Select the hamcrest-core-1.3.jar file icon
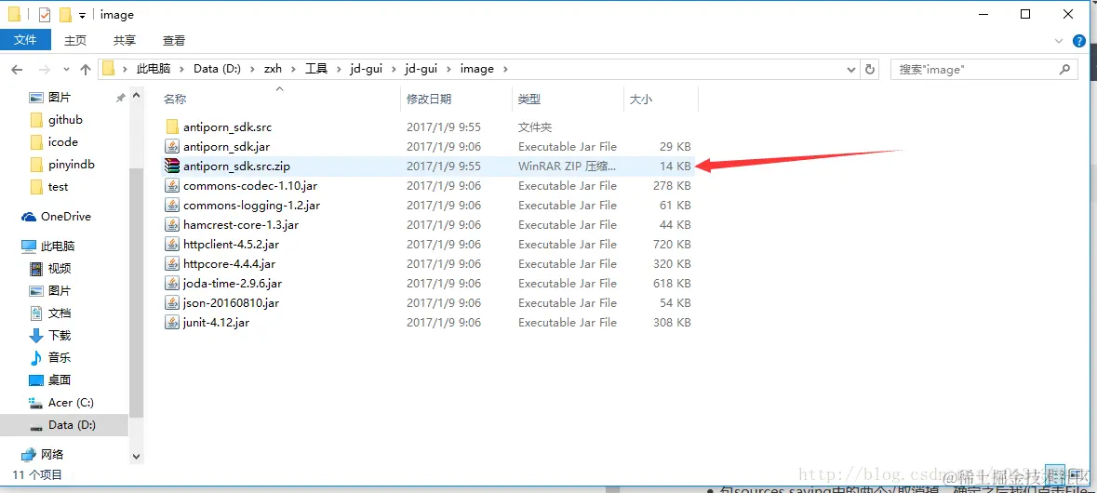Screen dimensions: 1097x493 pos(172,225)
